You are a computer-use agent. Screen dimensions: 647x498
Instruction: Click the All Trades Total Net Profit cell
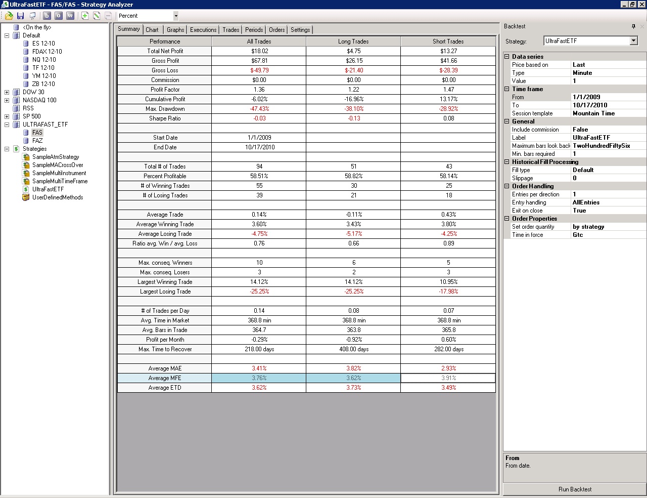tap(259, 51)
